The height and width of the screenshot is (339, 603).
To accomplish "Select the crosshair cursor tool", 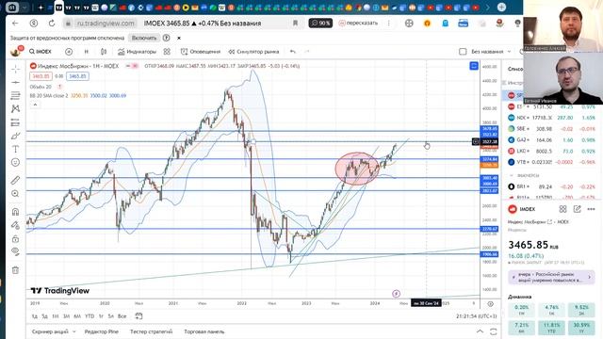I will 15,69.
